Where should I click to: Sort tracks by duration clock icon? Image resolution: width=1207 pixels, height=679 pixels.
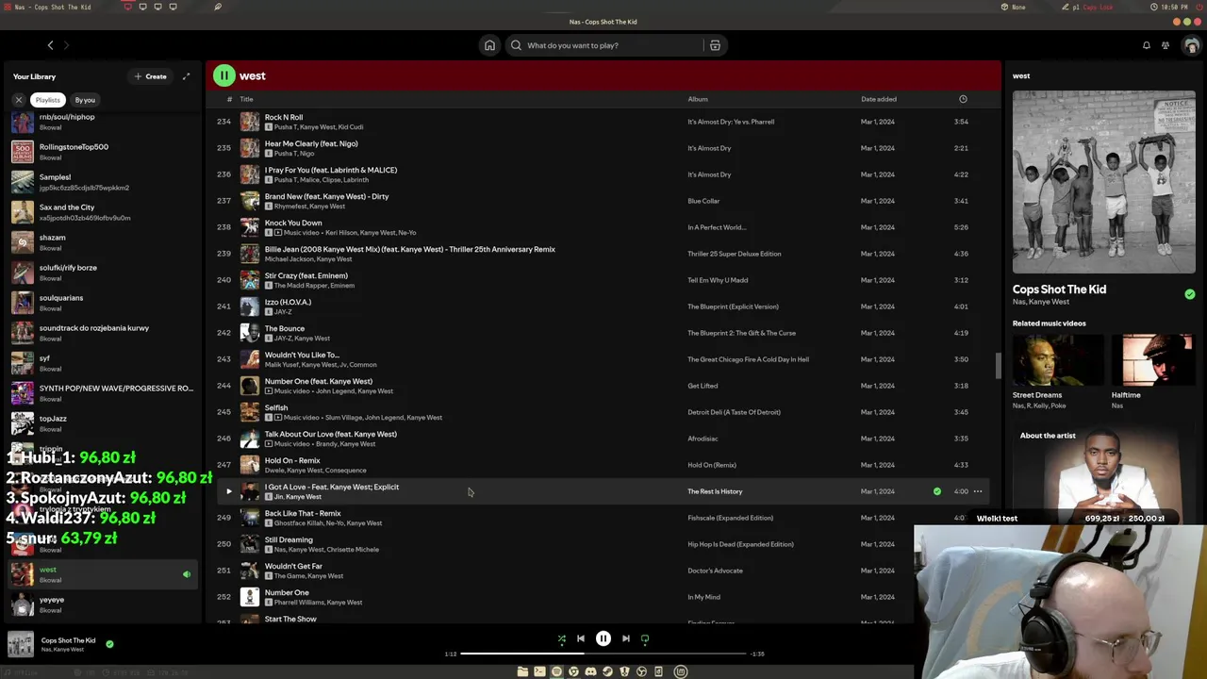[x=963, y=99]
